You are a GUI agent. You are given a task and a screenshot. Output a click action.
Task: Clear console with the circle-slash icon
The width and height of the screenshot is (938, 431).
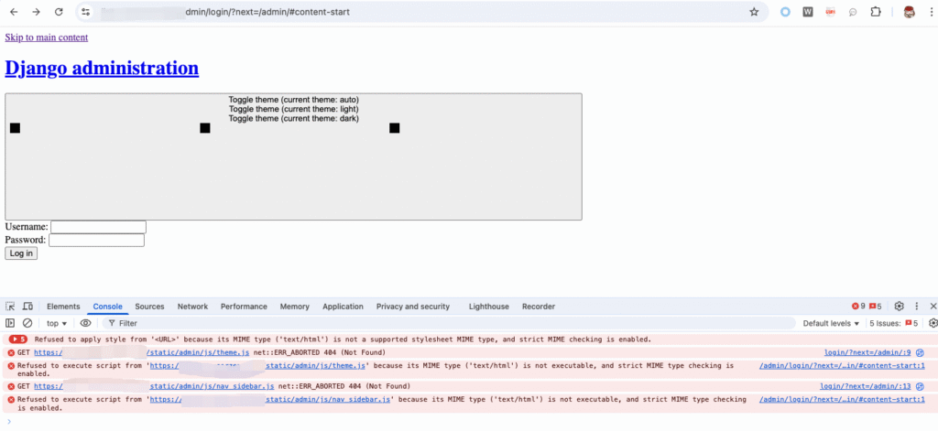coord(27,323)
